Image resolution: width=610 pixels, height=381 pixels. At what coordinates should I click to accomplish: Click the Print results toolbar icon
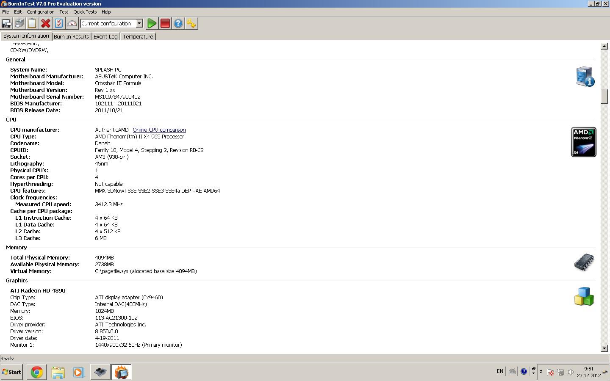point(19,23)
